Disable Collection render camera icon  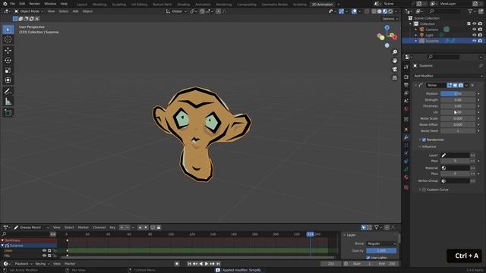point(480,24)
